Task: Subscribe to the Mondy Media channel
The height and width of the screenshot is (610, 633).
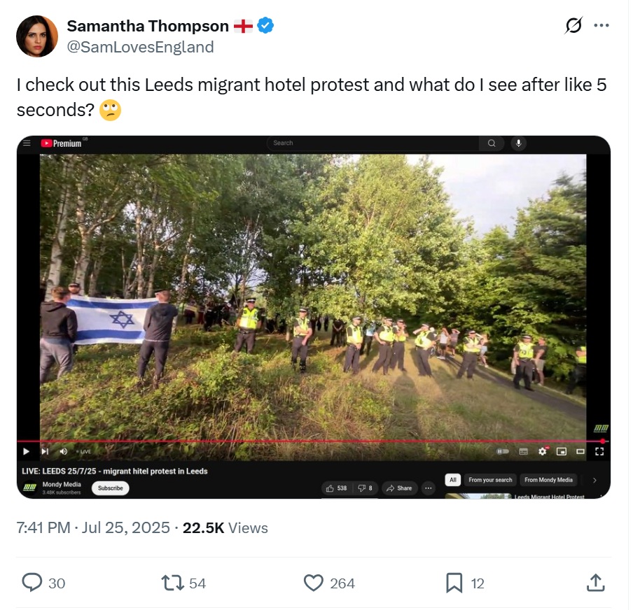Action: coord(110,488)
